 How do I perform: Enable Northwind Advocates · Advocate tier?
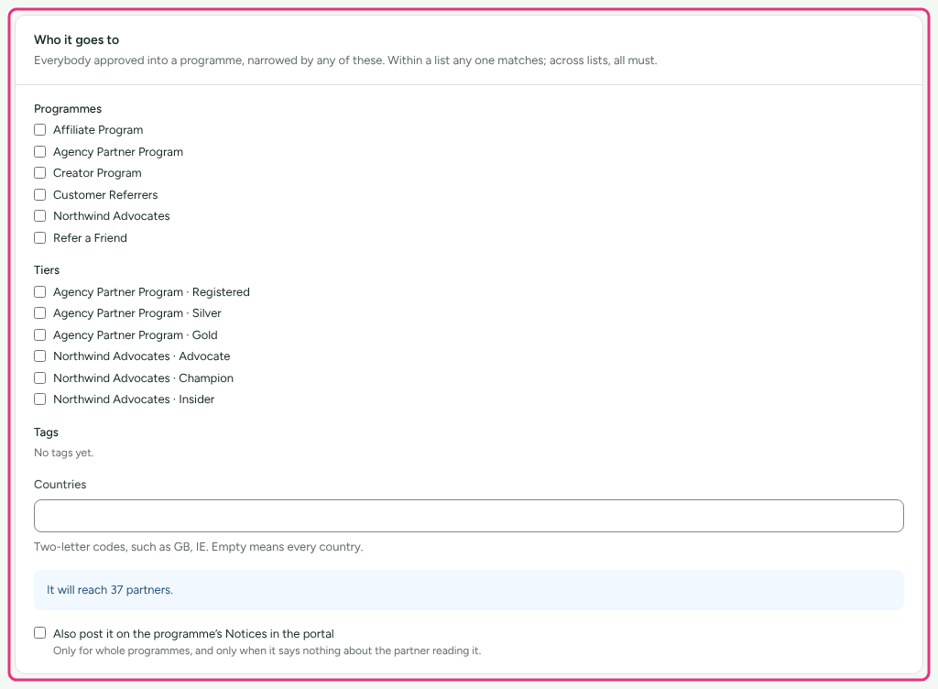pyautogui.click(x=40, y=355)
